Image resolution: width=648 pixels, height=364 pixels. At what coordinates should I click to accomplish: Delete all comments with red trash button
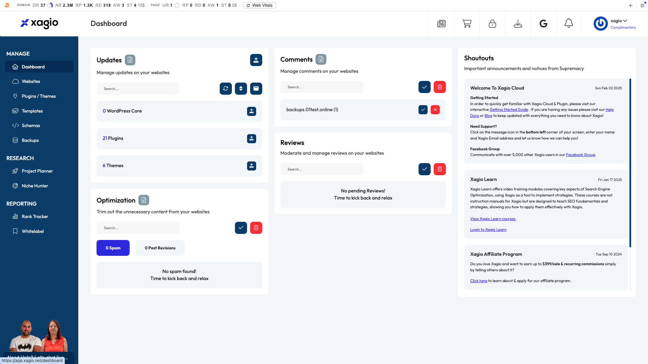tap(440, 87)
